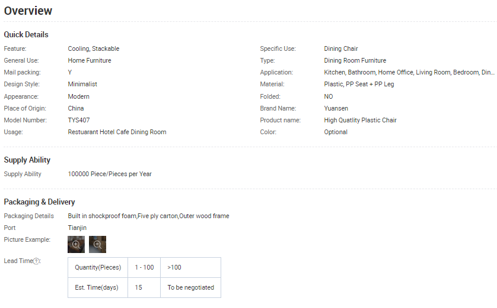This screenshot has height=308, width=497.
Task: Click the Tianjin port value
Action: click(x=77, y=228)
